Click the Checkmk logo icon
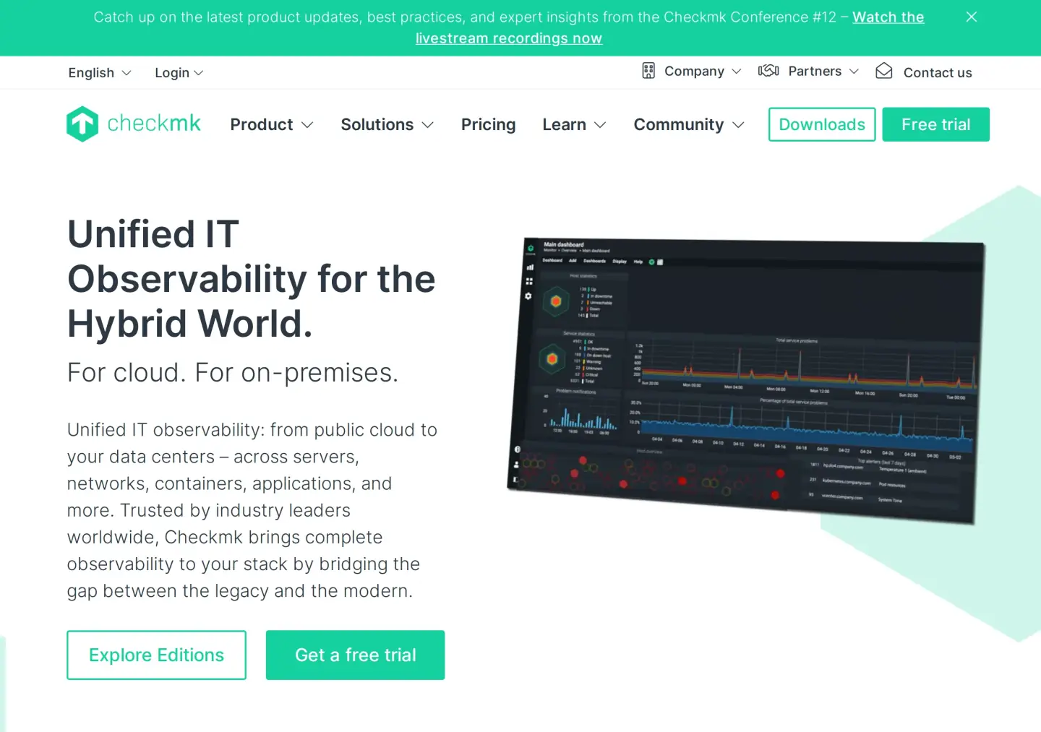Viewport: 1041px width, 732px height. tap(82, 124)
